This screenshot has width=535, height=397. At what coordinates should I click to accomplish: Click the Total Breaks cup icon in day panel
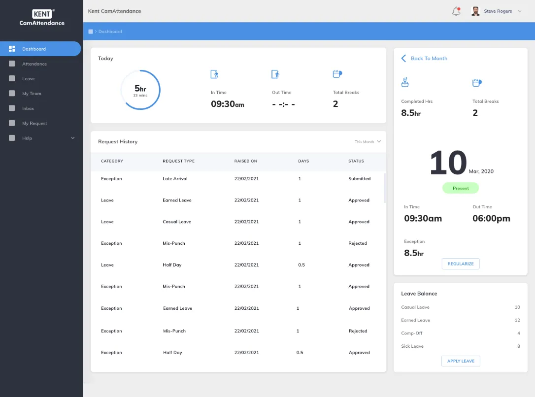pyautogui.click(x=477, y=82)
